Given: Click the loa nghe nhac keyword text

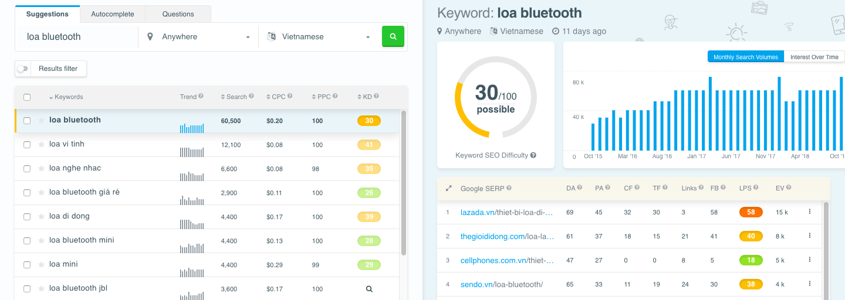Looking at the screenshot, I should (75, 168).
